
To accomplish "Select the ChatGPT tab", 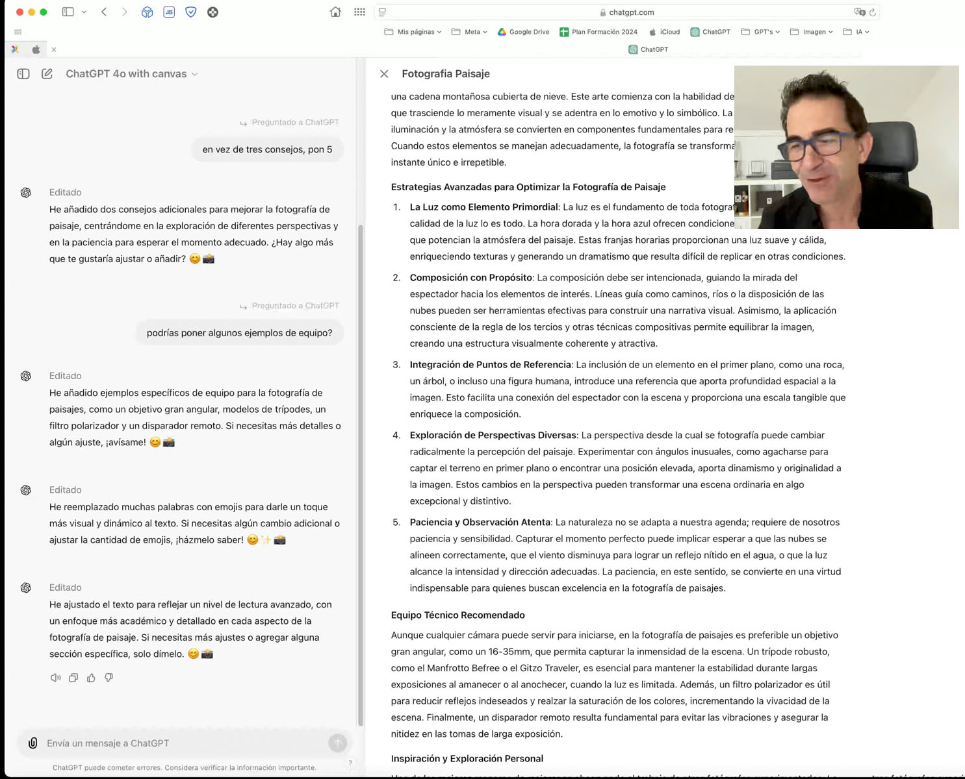I will [x=649, y=49].
